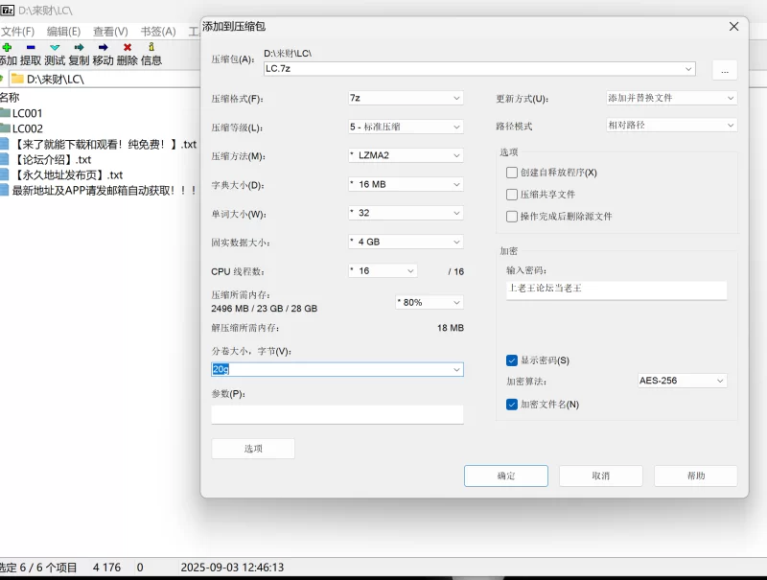This screenshot has height=580, width=767.
Task: Open the 字典大小 16 MB dropdown
Action: tap(406, 184)
